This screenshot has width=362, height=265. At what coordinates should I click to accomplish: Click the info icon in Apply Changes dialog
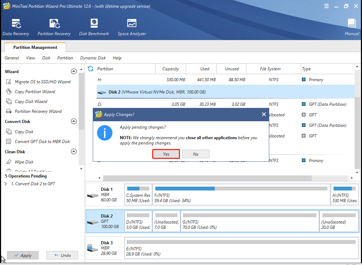pos(105,133)
